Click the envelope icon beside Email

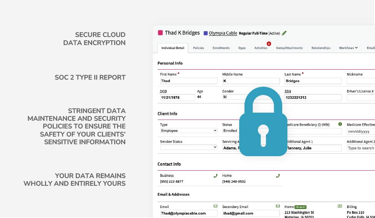216,206
